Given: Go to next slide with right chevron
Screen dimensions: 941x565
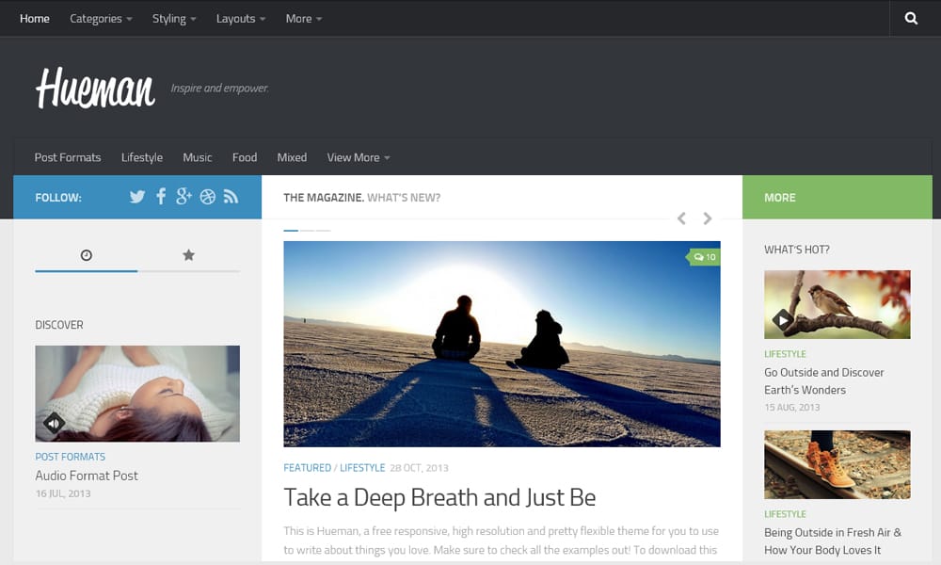Looking at the screenshot, I should coord(708,218).
